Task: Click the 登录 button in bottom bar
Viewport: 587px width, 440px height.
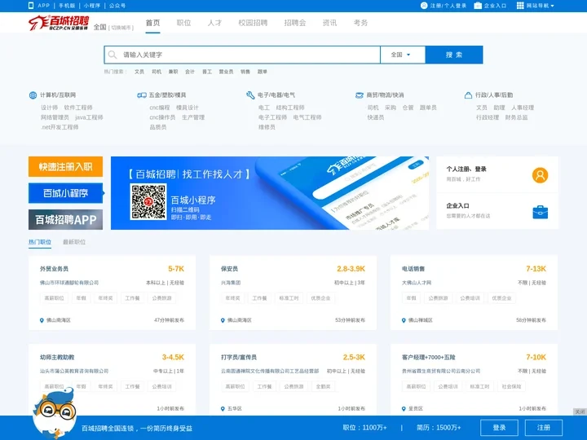Action: coord(499,428)
